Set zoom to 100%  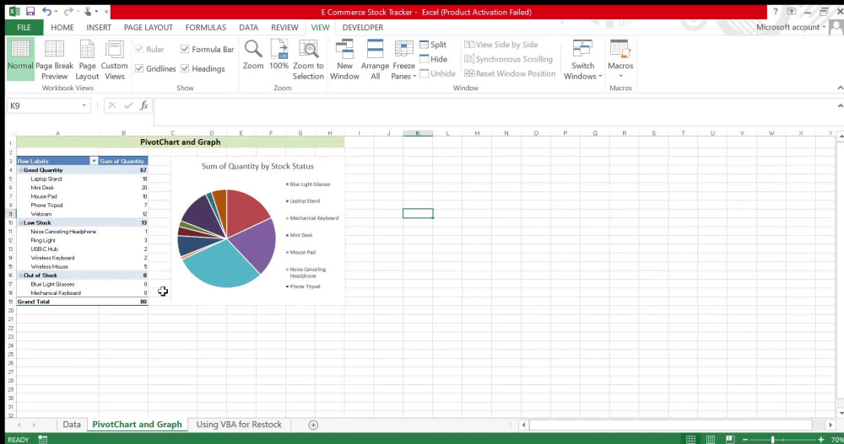(279, 55)
